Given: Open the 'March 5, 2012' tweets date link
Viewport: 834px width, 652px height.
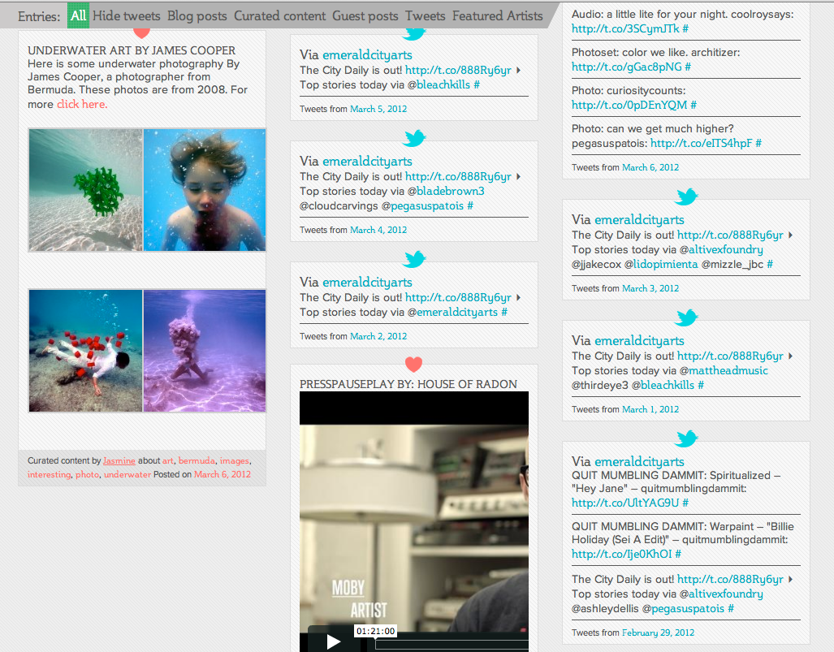Looking at the screenshot, I should click(x=378, y=109).
